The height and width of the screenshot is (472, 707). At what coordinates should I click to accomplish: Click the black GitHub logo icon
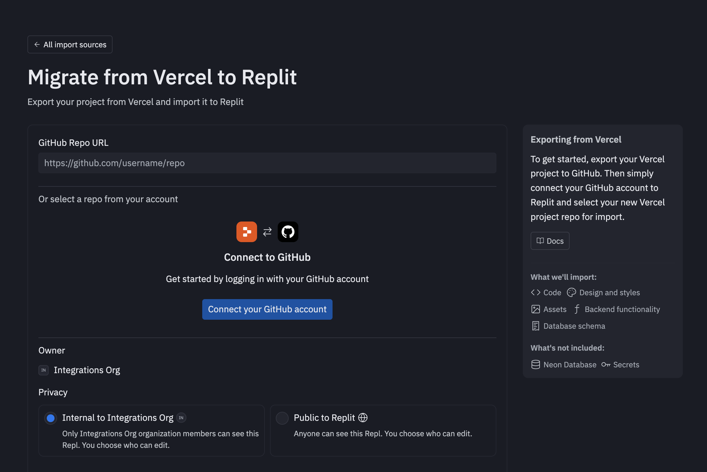288,232
